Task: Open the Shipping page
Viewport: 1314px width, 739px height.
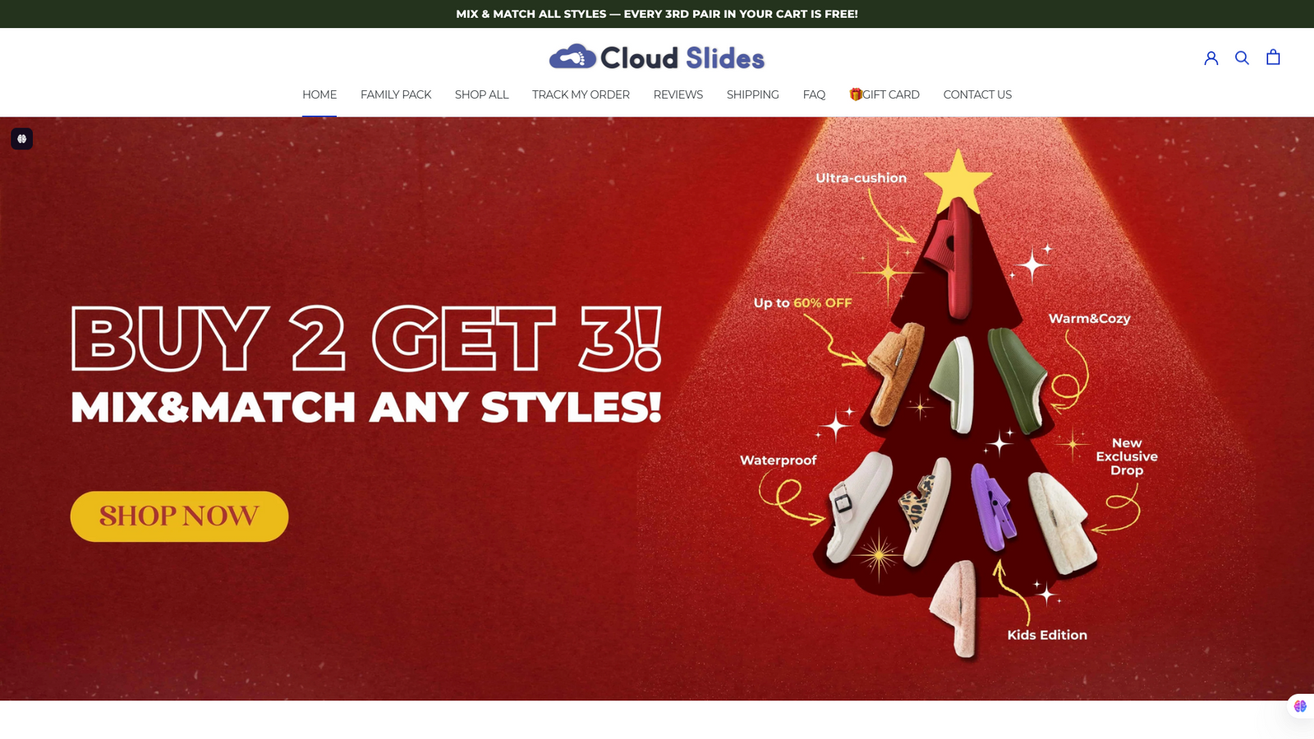Action: pos(752,94)
